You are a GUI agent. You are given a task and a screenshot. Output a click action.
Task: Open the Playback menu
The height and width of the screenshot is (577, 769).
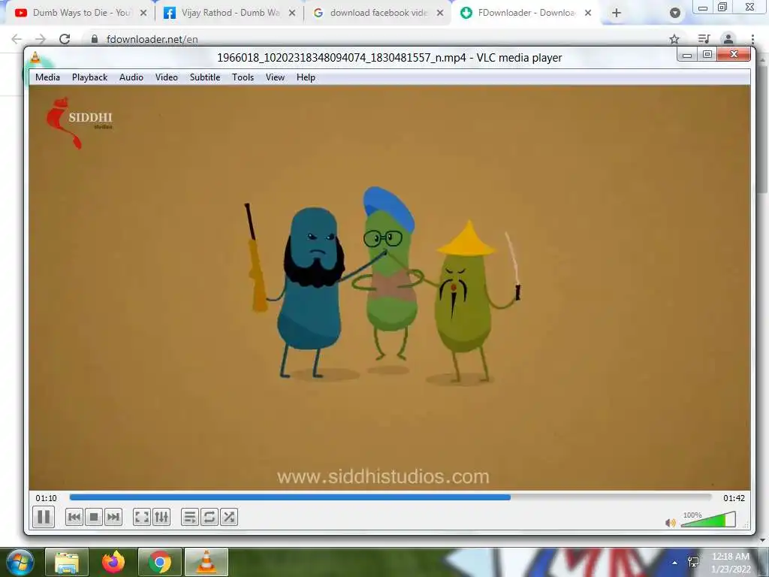[x=89, y=77]
